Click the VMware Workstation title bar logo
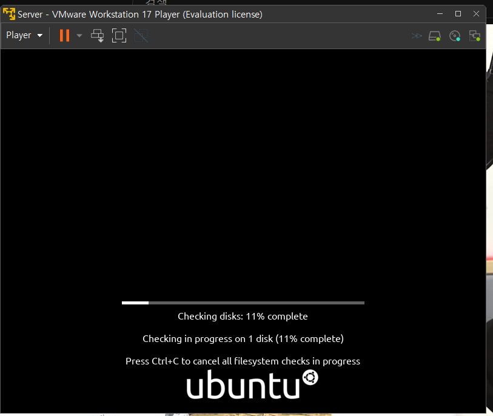This screenshot has width=493, height=416. pyautogui.click(x=9, y=14)
